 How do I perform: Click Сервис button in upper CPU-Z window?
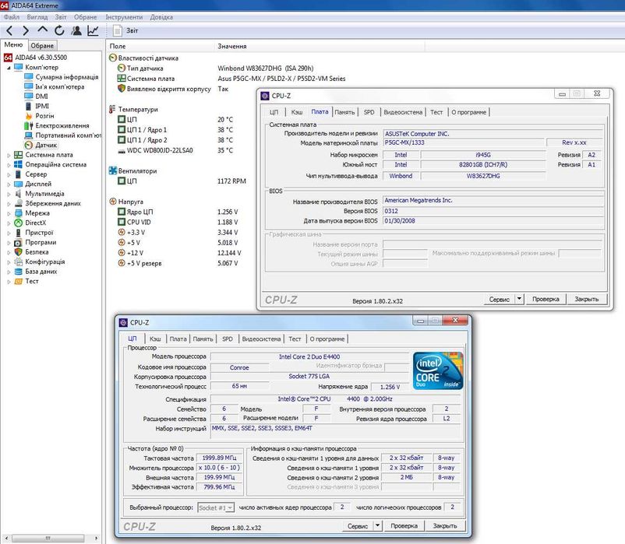pyautogui.click(x=500, y=300)
